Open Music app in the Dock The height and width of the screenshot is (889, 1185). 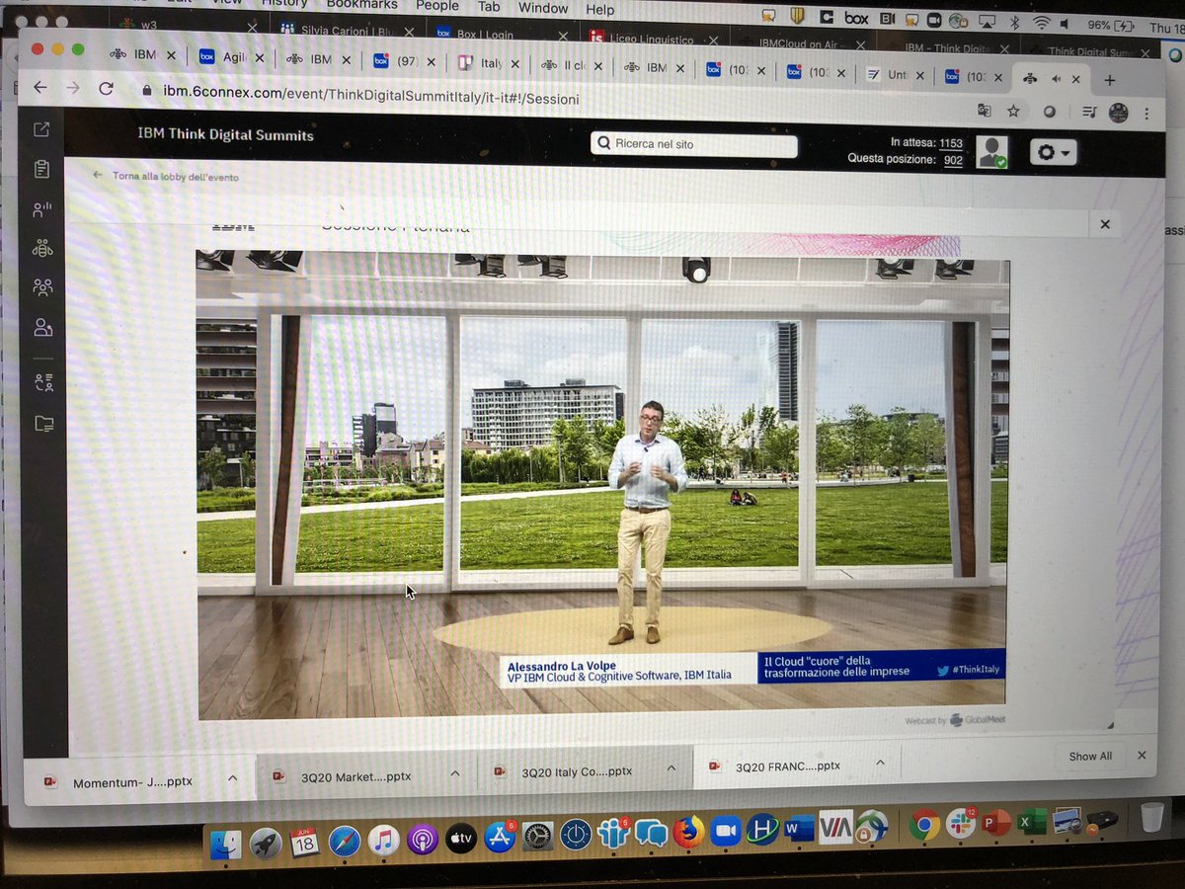click(383, 841)
